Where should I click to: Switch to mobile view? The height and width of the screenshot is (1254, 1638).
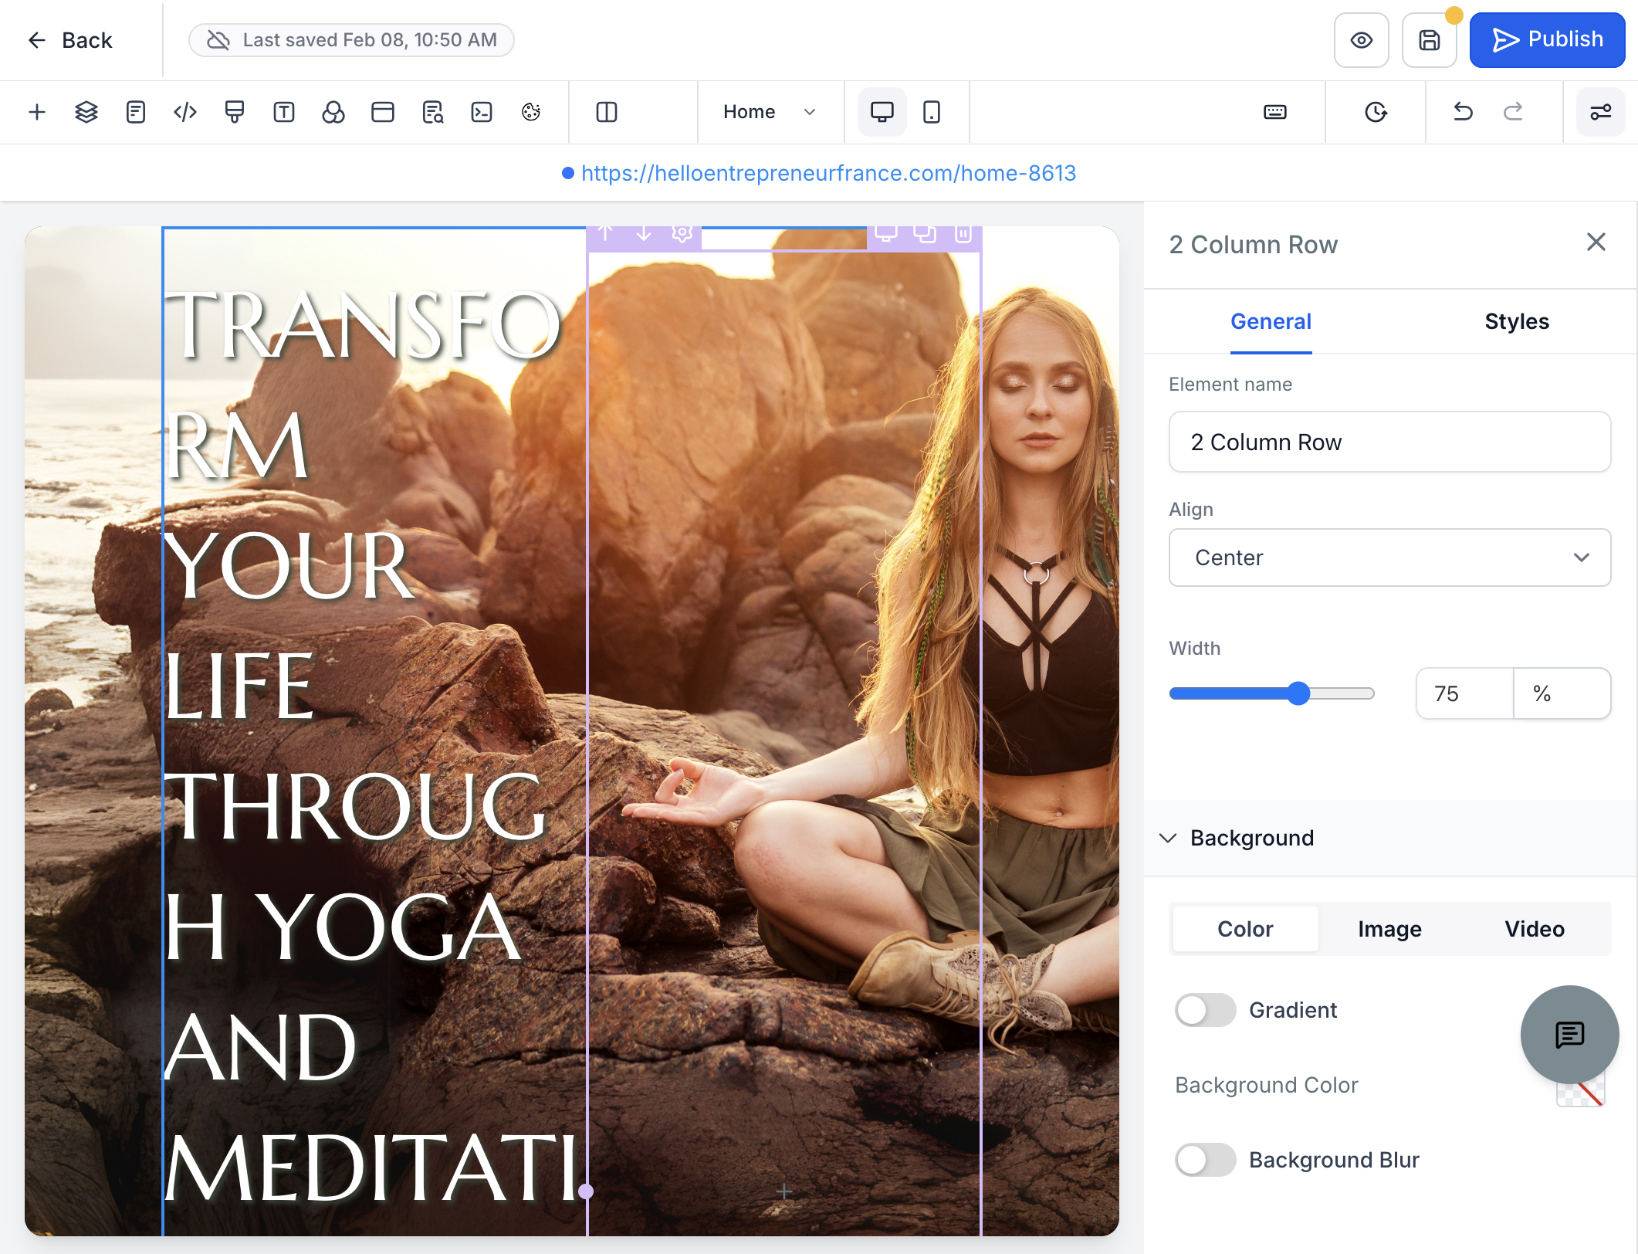pyautogui.click(x=932, y=113)
